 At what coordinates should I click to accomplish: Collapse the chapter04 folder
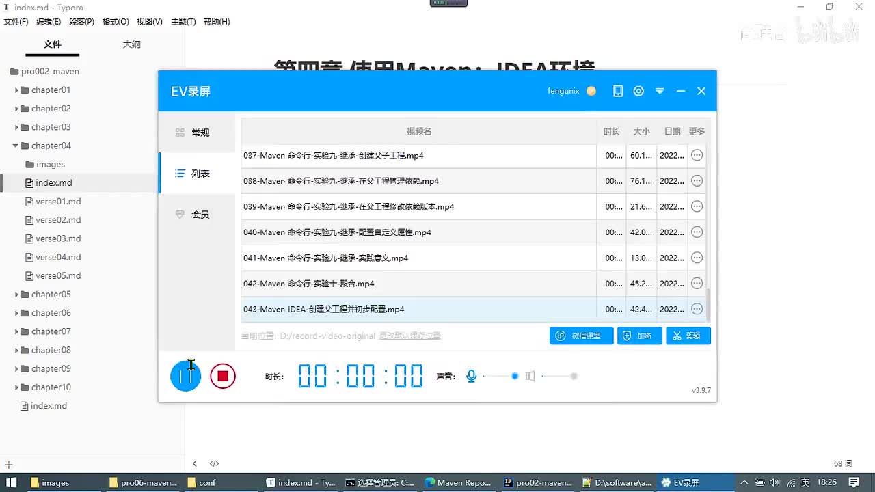(16, 146)
